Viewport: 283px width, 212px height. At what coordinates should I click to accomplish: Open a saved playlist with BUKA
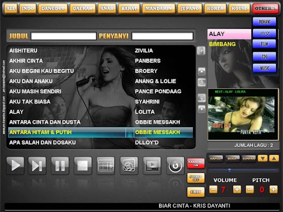[x=232, y=158]
